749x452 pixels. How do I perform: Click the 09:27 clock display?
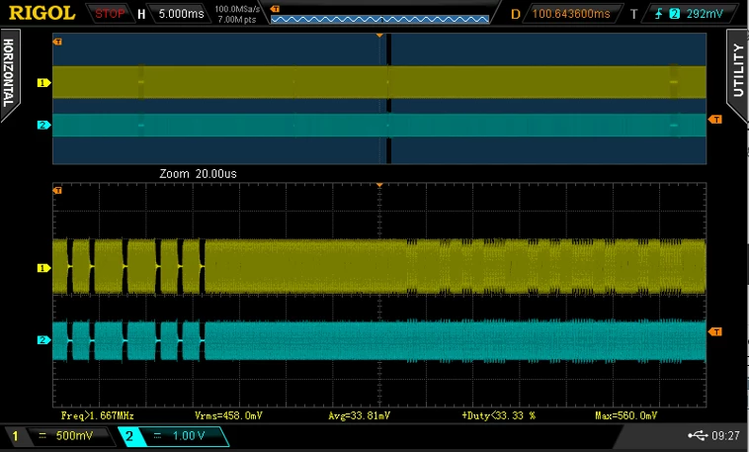tap(725, 436)
